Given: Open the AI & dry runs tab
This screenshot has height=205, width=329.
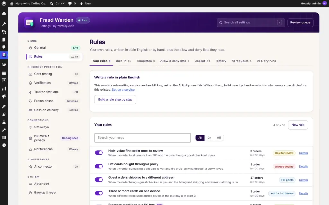Looking at the screenshot, I should (x=266, y=61).
